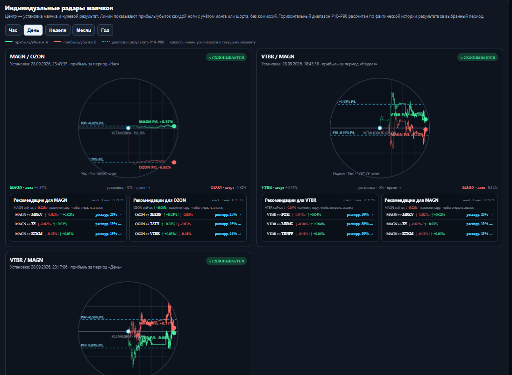Click the active День period button
Viewport: 512px width, 375px height.
pos(33,30)
